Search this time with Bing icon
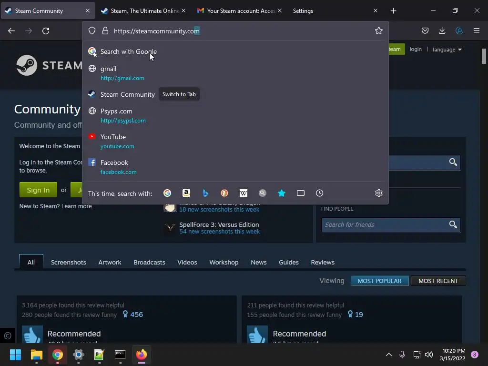Screen dimensions: 488x366 click(205, 193)
